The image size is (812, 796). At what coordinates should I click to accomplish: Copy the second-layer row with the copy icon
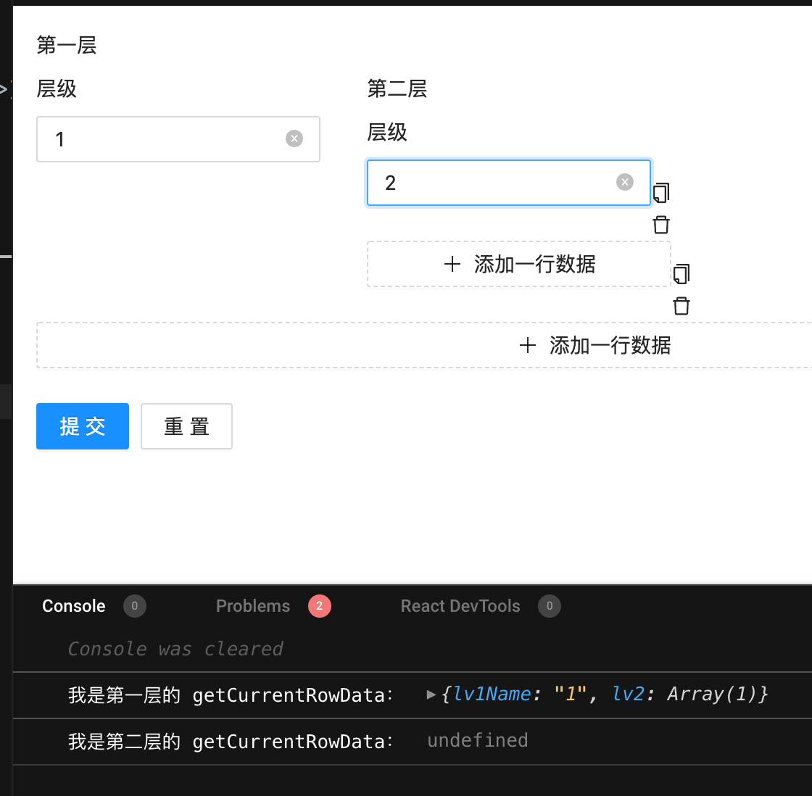click(660, 193)
